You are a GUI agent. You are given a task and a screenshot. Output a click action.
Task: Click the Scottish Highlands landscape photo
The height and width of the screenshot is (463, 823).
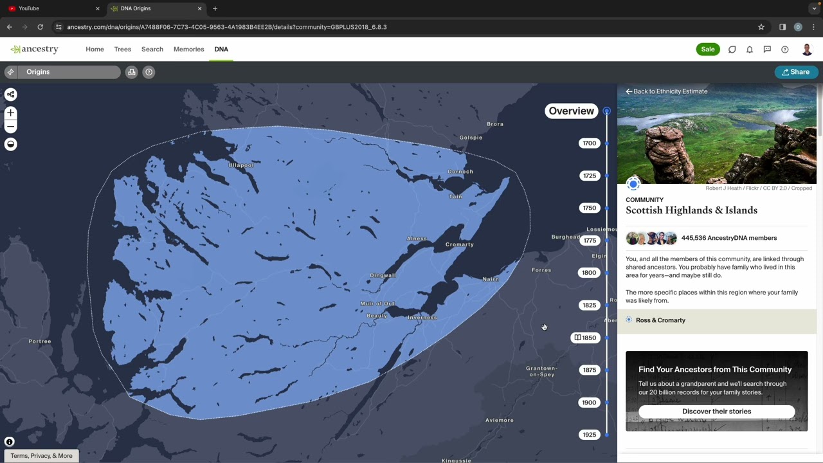[x=717, y=134]
